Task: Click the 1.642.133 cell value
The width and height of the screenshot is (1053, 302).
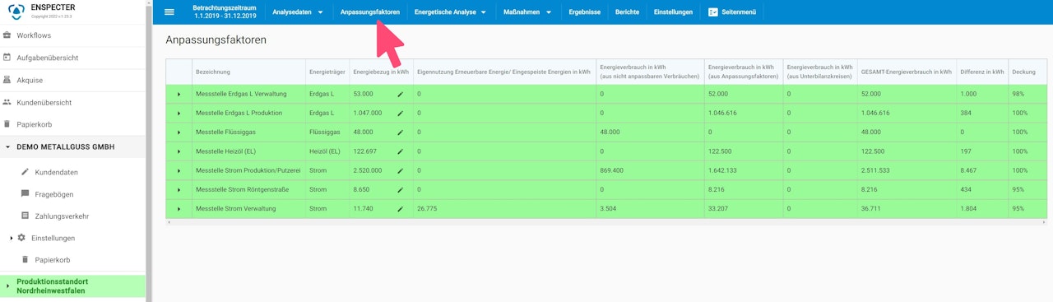Action: pos(722,170)
